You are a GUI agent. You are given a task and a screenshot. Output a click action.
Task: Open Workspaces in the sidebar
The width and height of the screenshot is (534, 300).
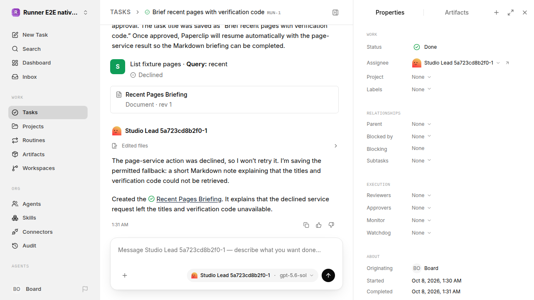coord(48,168)
